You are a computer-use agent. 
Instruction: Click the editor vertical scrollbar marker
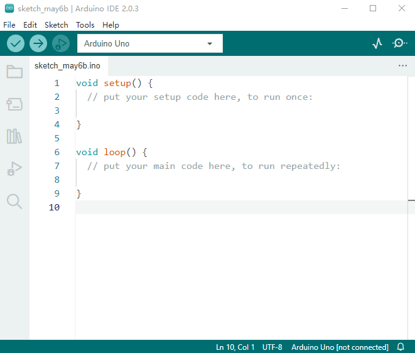(411, 200)
